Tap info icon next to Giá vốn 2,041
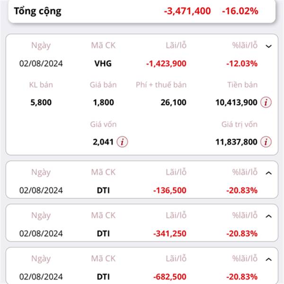Screen dimensions: 284x284 [122, 142]
